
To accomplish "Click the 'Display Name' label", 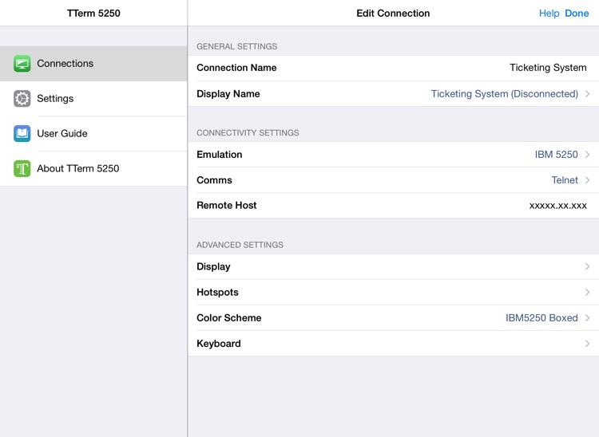I will 228,94.
